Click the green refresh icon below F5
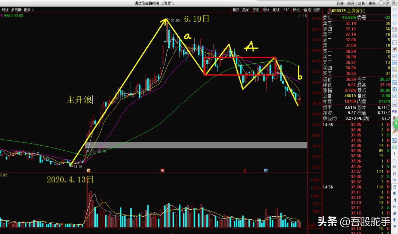Viewport: 398px width, 234px height. (x=394, y=147)
